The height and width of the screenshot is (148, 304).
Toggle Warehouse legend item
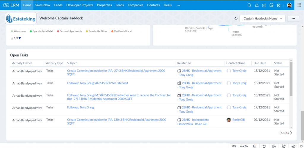(x=18, y=31)
